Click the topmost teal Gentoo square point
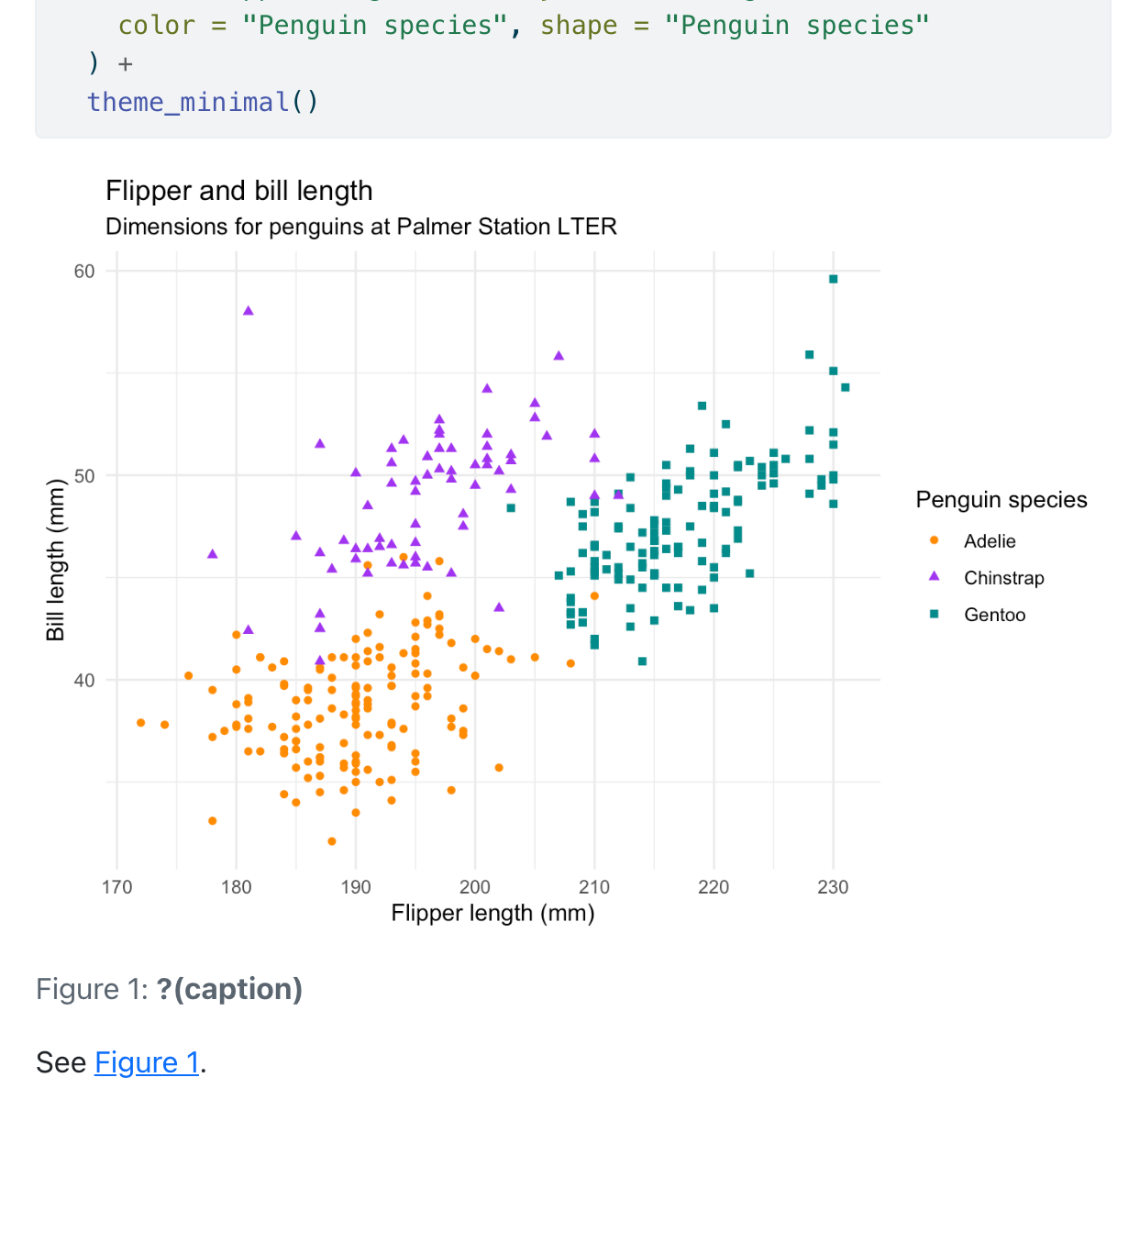1140x1233 pixels. [833, 279]
